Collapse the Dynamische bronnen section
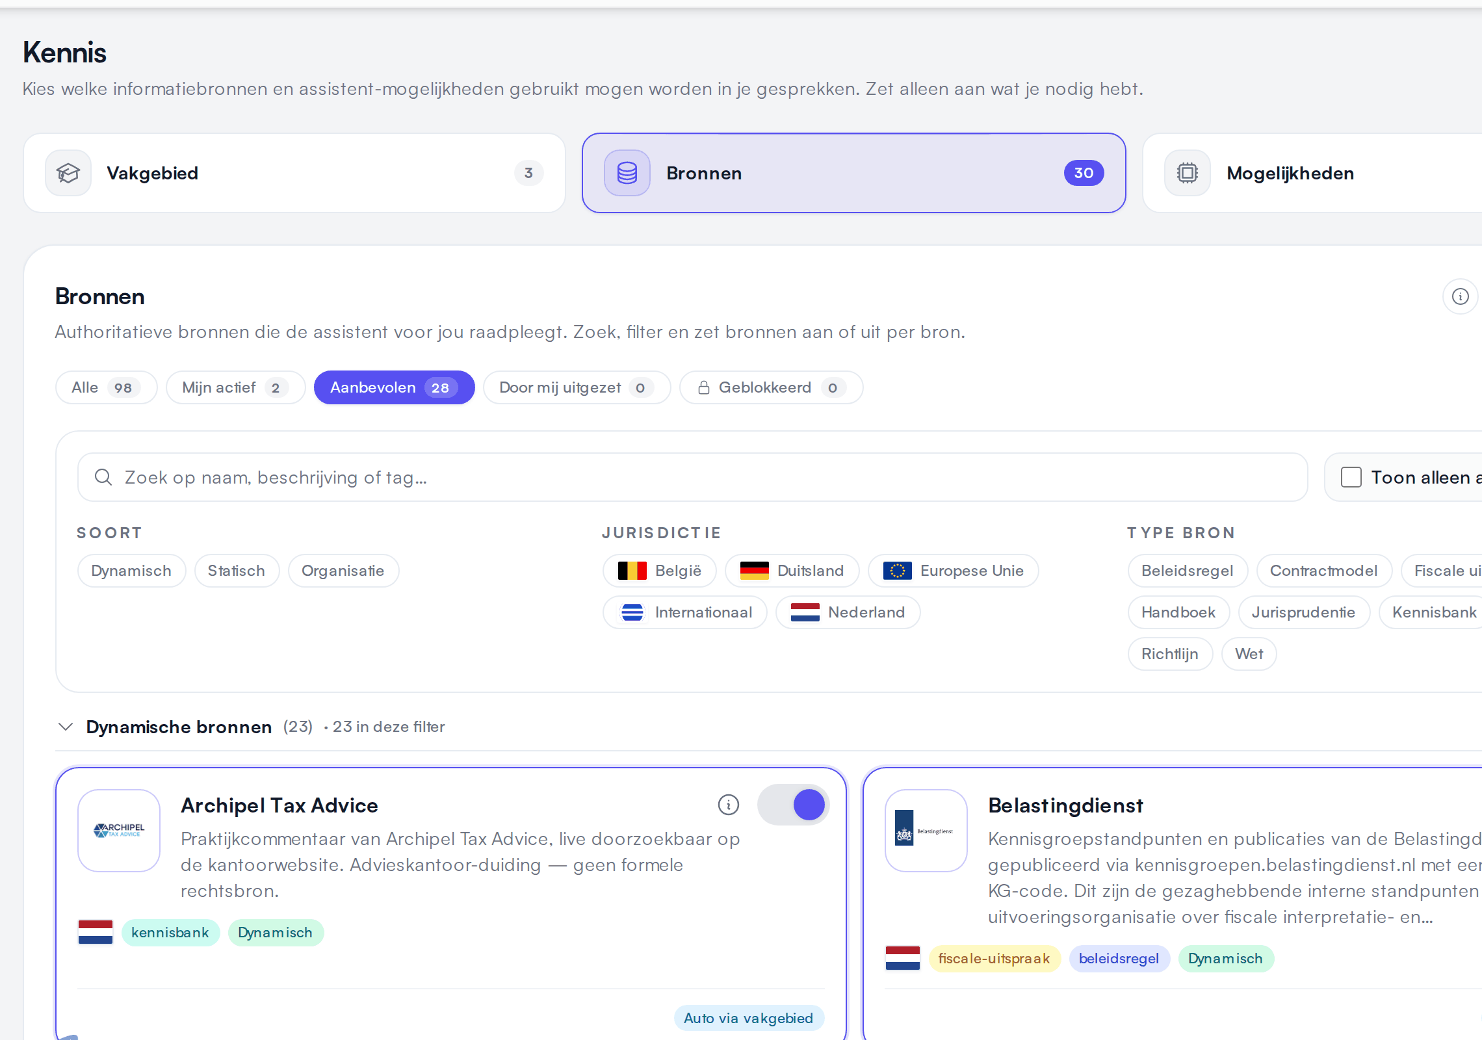This screenshot has height=1040, width=1482. click(66, 727)
